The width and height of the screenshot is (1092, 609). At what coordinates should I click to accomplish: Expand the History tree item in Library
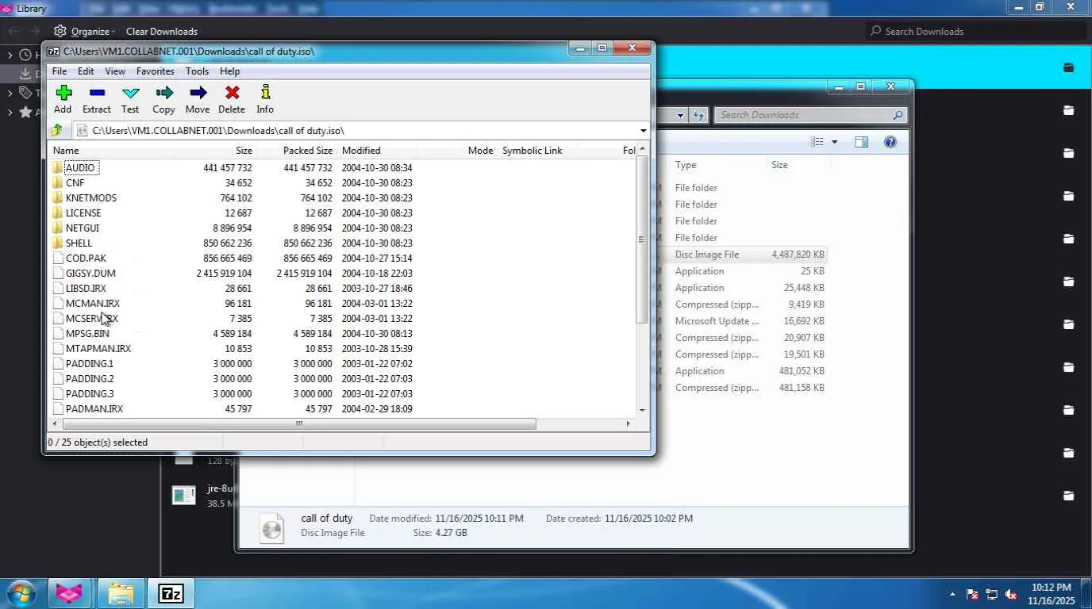10,55
